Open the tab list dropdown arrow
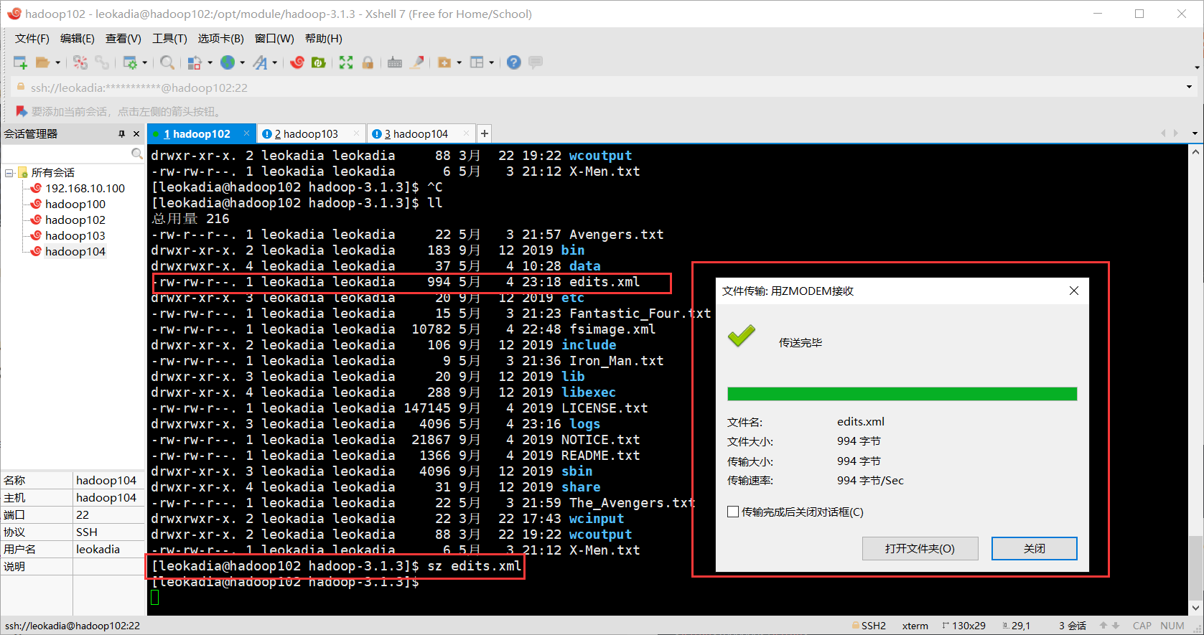Viewport: 1204px width, 635px height. 1195,133
